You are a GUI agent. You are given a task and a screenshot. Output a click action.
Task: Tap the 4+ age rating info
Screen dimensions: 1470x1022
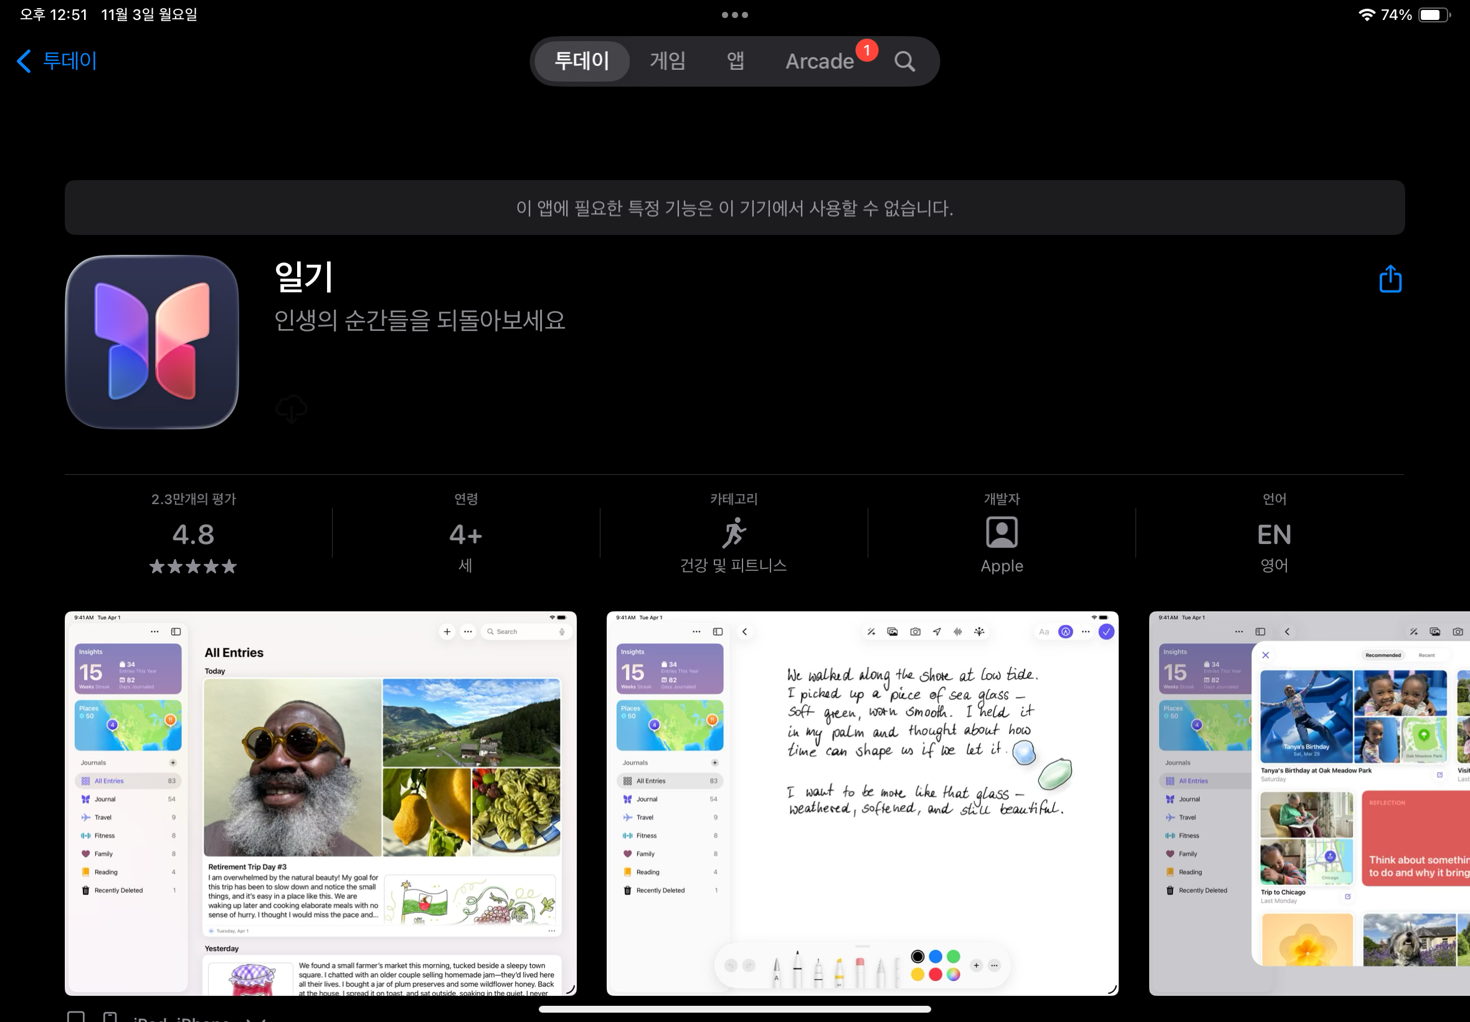coord(466,535)
